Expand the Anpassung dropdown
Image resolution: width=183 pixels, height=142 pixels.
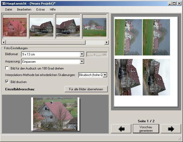coord(82,62)
